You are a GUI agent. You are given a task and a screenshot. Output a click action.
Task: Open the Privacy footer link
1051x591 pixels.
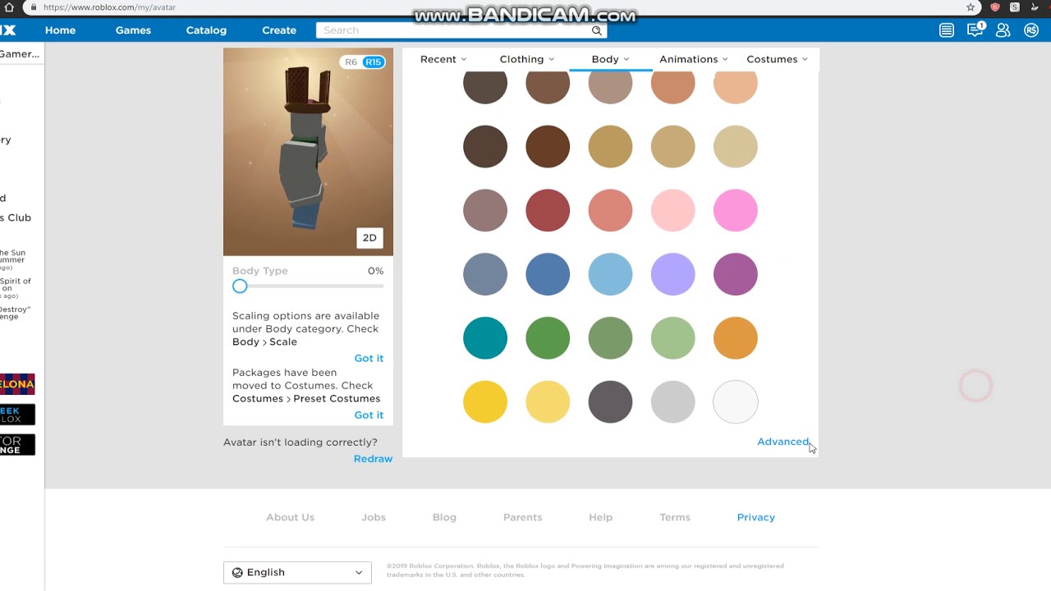click(756, 517)
